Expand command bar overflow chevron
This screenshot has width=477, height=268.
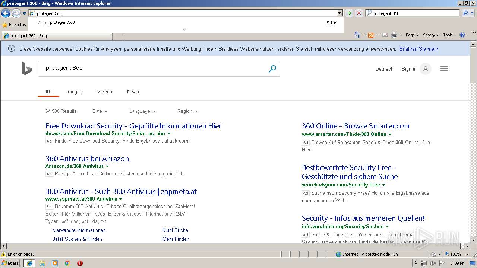[474, 33]
